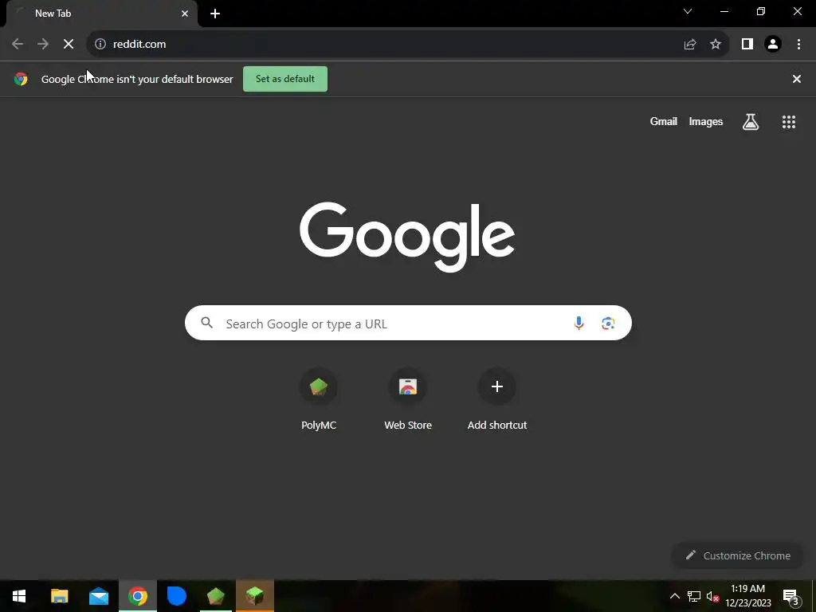Start voice search with microphone
816x612 pixels.
point(579,324)
